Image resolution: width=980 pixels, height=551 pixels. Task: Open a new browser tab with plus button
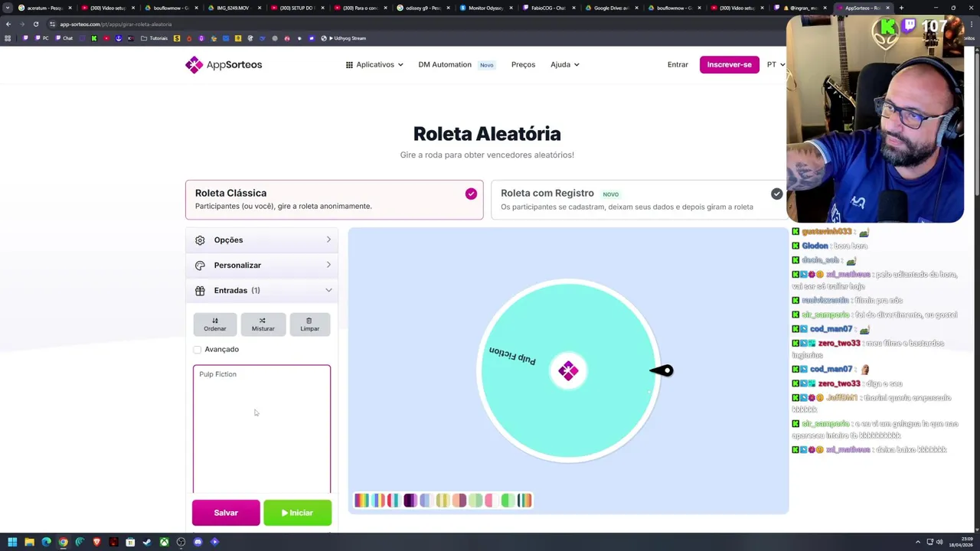click(x=901, y=8)
